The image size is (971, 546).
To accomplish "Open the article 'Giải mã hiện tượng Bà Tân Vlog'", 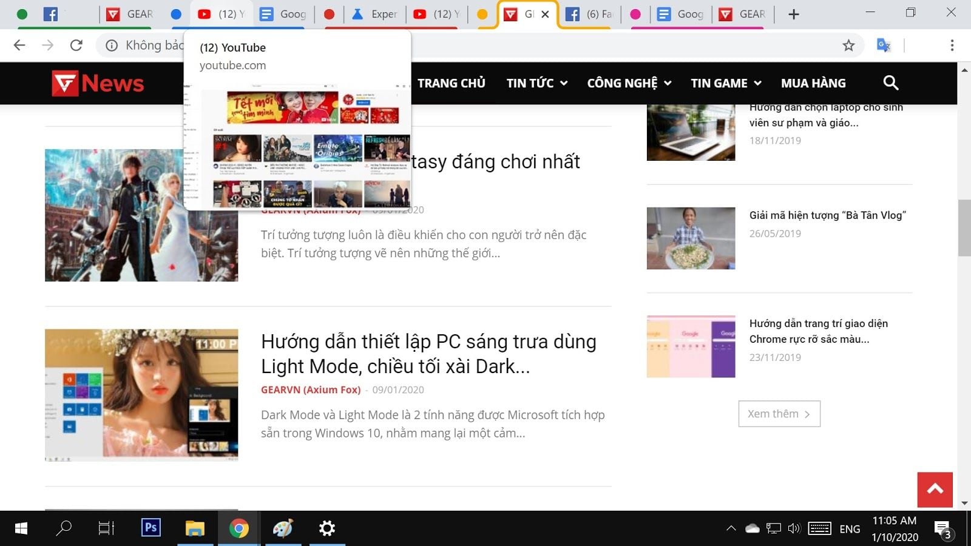I will pyautogui.click(x=828, y=215).
